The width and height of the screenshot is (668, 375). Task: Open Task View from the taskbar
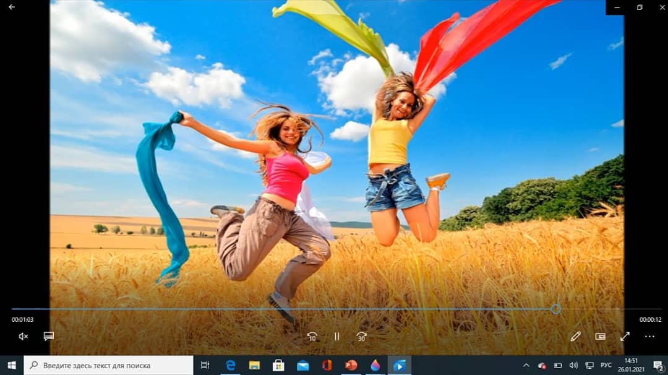point(205,365)
